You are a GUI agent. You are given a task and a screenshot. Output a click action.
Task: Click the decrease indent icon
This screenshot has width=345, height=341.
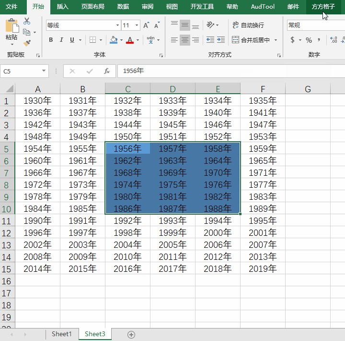coord(210,40)
